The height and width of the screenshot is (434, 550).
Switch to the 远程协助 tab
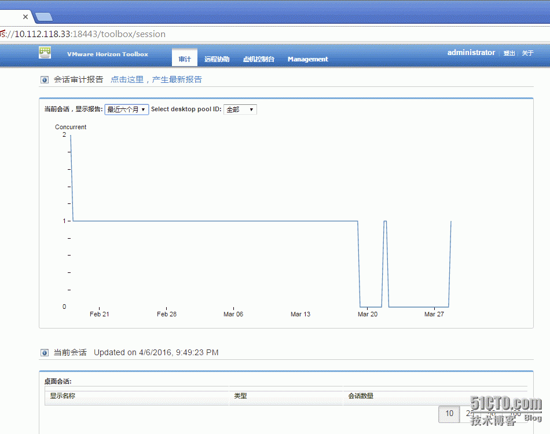pyautogui.click(x=217, y=59)
